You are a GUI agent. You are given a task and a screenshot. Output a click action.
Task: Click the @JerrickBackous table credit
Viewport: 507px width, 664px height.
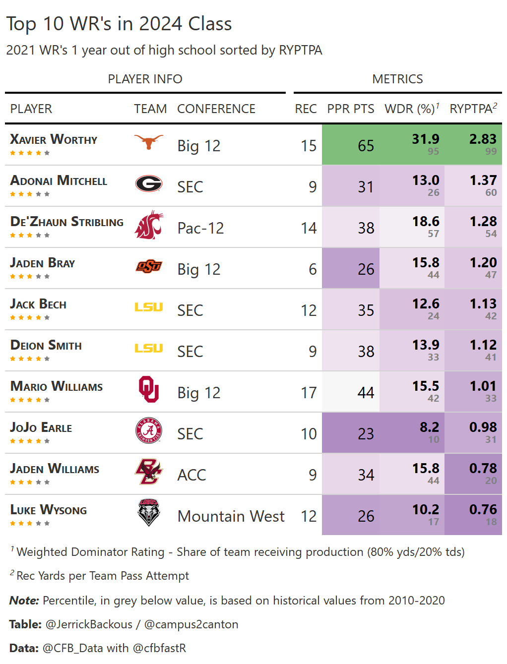(89, 624)
